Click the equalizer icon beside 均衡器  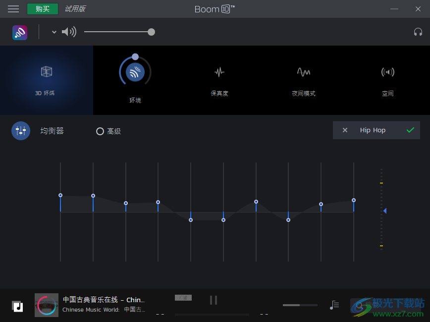(20, 130)
